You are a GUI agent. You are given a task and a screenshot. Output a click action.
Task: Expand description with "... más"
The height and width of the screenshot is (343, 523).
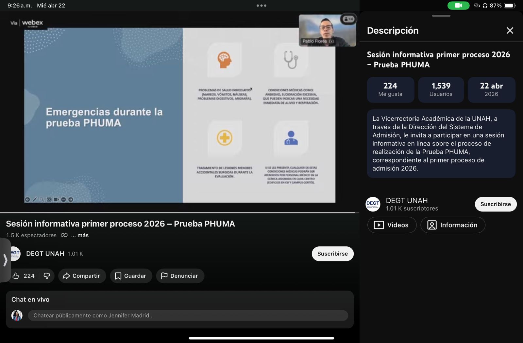tap(80, 235)
